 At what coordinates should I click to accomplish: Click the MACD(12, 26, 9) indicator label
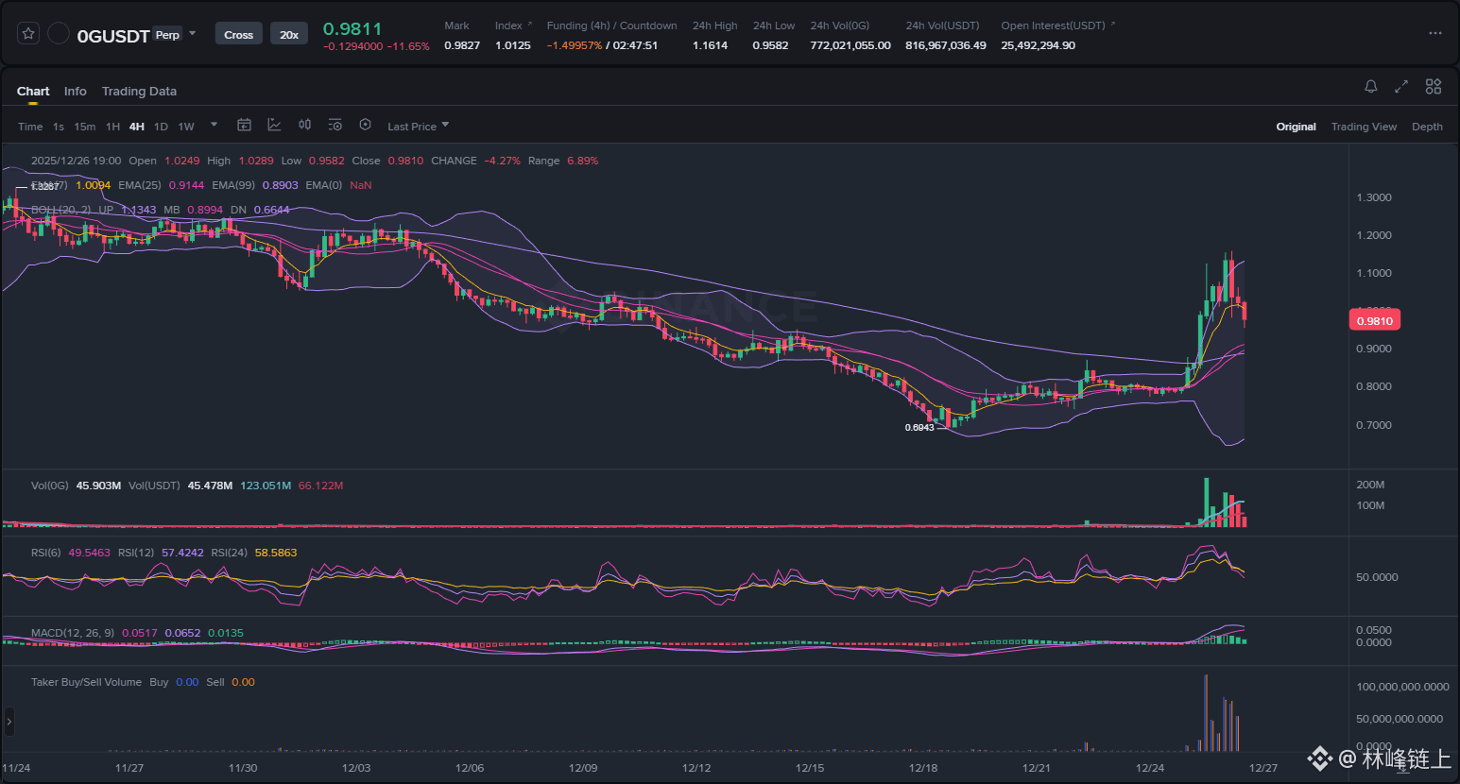(x=73, y=633)
